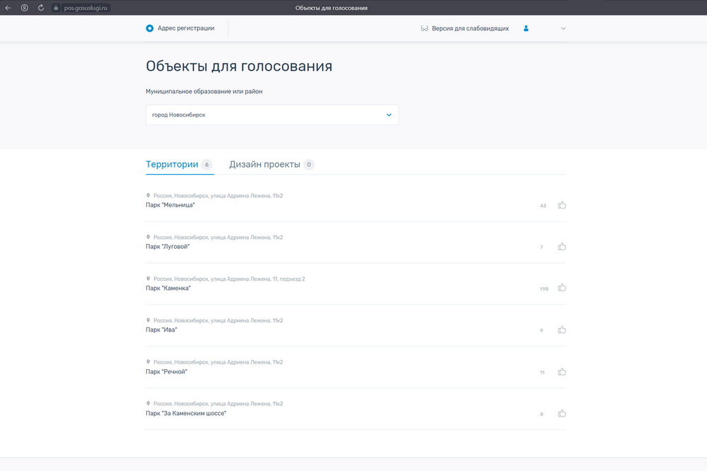The width and height of the screenshot is (707, 471).
Task: Vote thumbs-up for Парк "Луговой"
Action: [562, 247]
